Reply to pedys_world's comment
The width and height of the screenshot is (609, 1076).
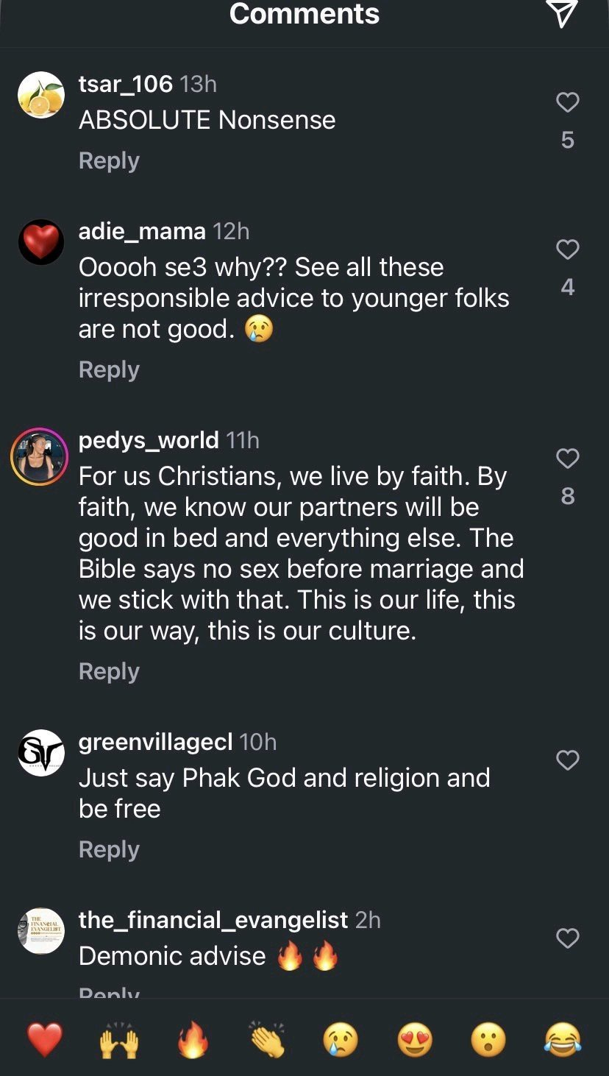coord(109,671)
